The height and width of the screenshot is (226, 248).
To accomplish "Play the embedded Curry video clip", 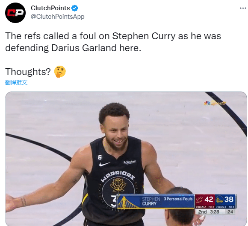I will pos(126,159).
